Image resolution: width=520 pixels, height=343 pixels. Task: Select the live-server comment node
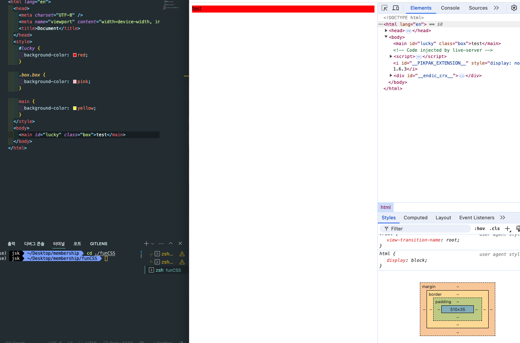coord(443,50)
